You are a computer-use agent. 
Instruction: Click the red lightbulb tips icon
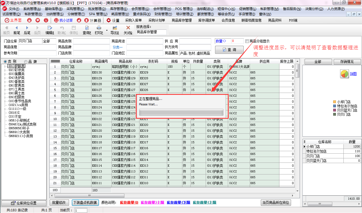[x=46, y=20]
